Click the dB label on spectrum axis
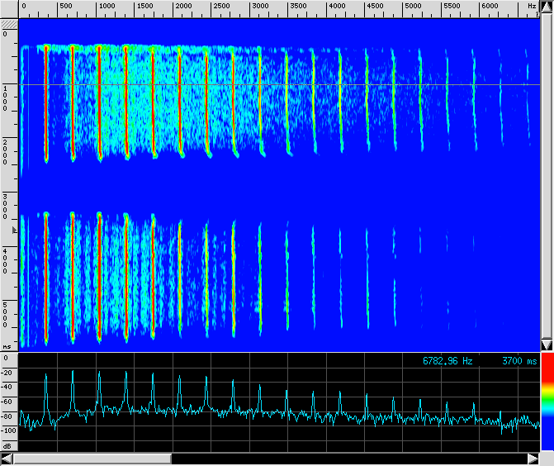554x466 pixels. [7, 445]
